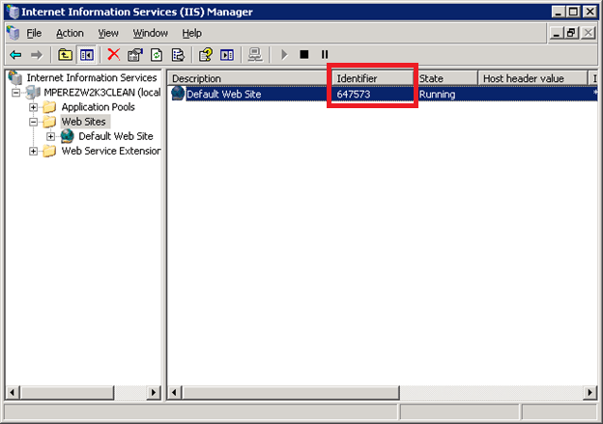603x424 pixels.
Task: Click the Back arrow toolbar button
Action: (15, 55)
